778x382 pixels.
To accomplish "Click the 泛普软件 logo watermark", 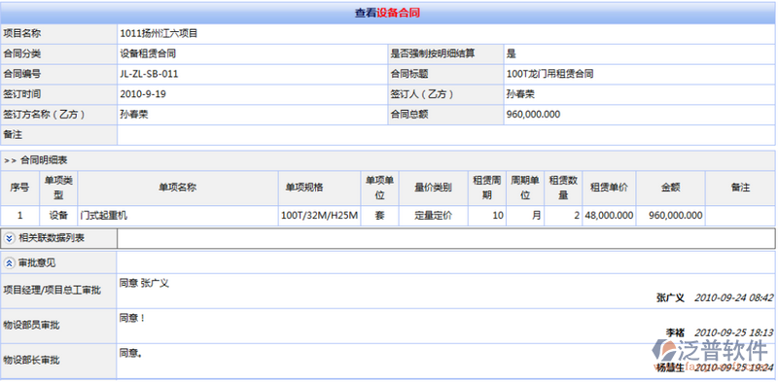I will tap(711, 352).
